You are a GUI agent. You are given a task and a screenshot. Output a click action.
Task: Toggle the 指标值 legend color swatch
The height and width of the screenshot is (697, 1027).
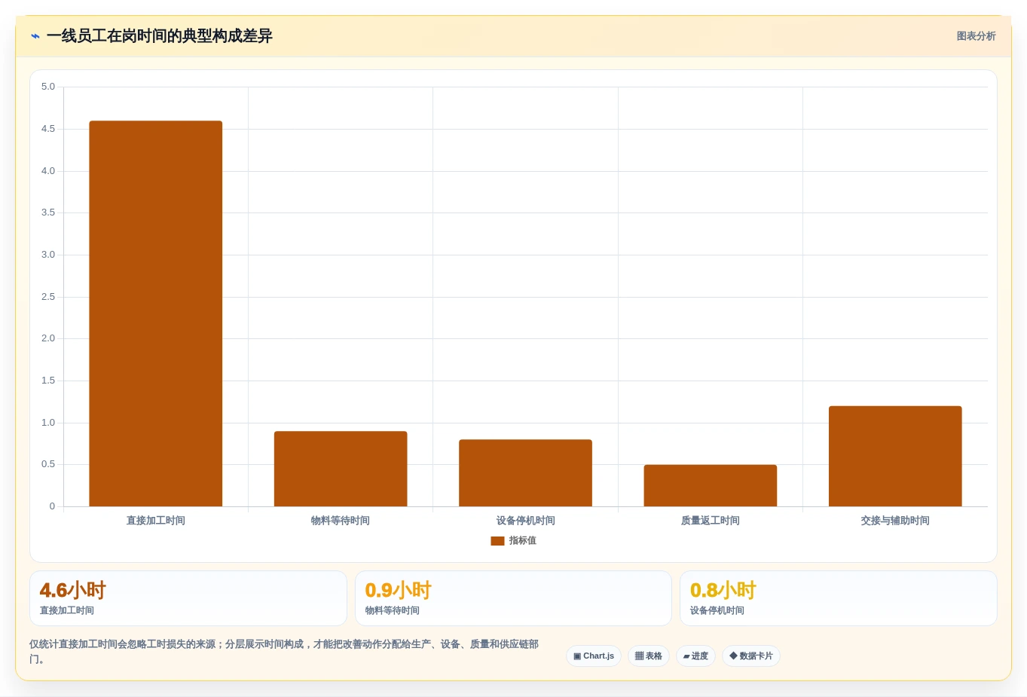(497, 541)
